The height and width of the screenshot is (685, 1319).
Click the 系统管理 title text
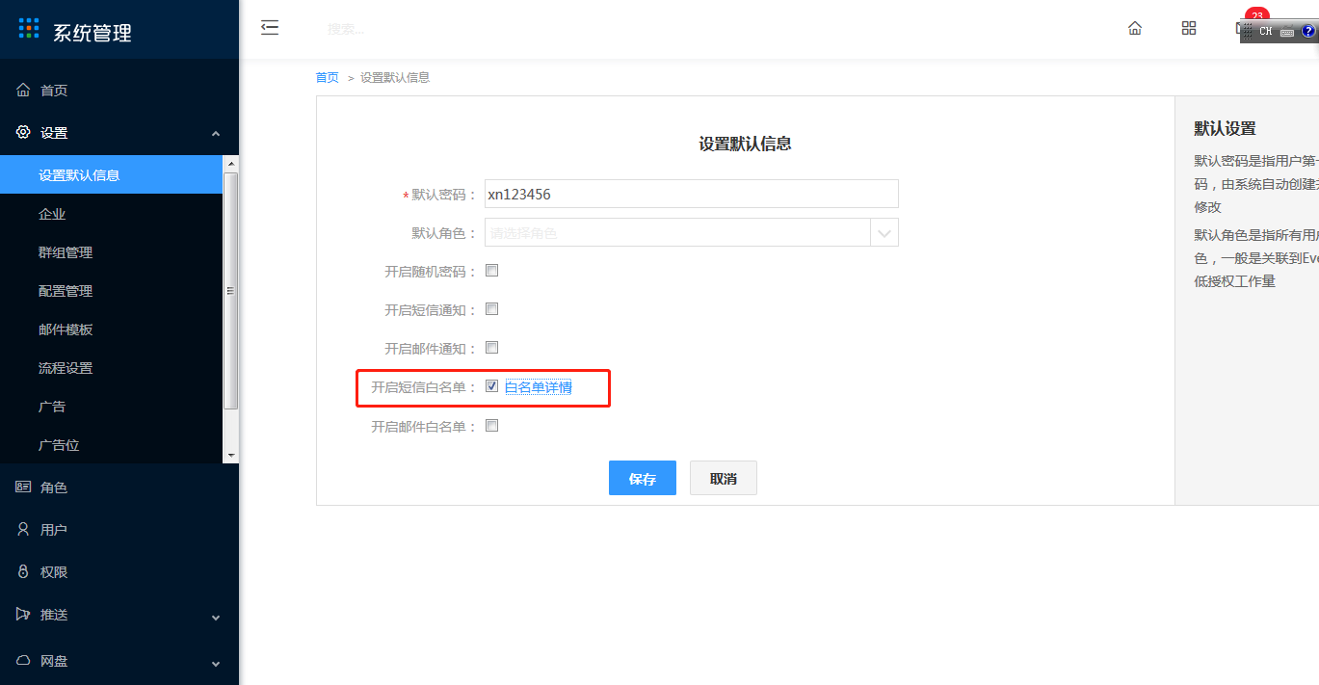(x=92, y=33)
